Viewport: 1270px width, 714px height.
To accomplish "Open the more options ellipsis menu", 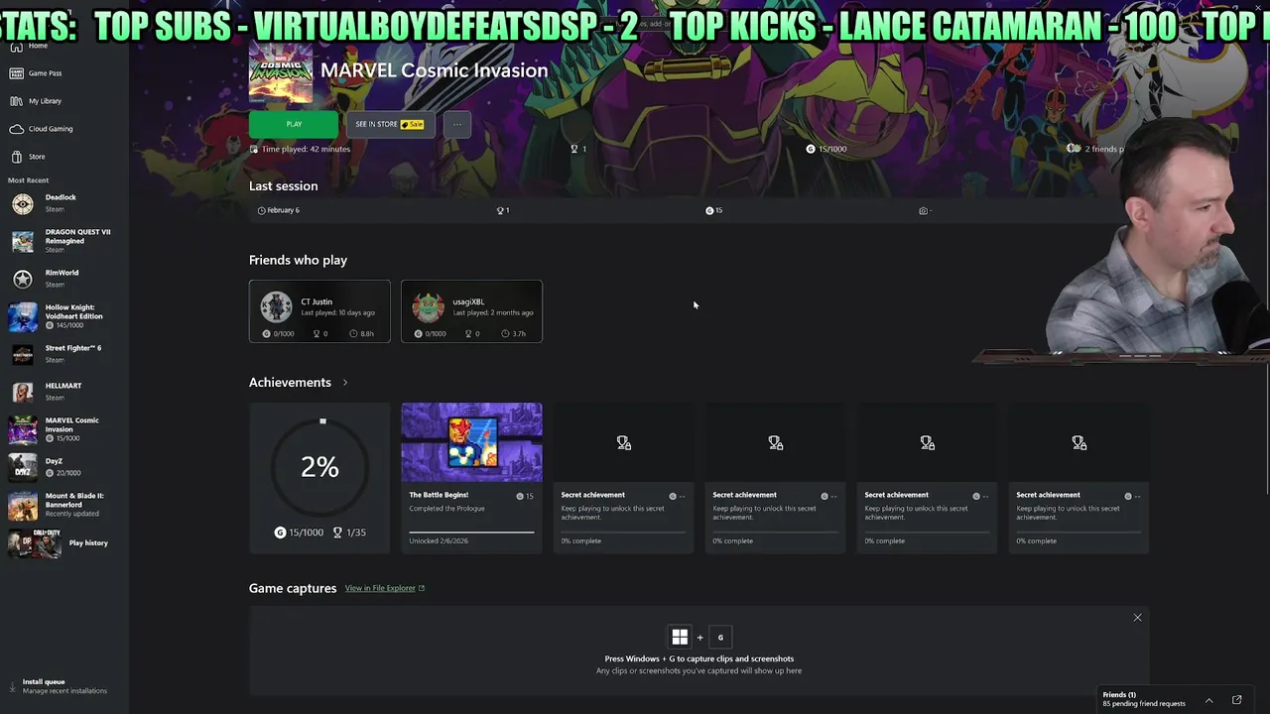I will click(x=456, y=124).
